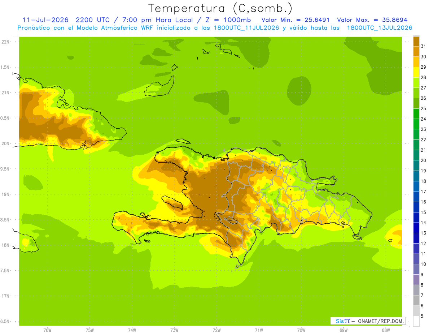The image size is (433, 335).
Task: Click the "73W" longitude axis label
Action: 174,330
